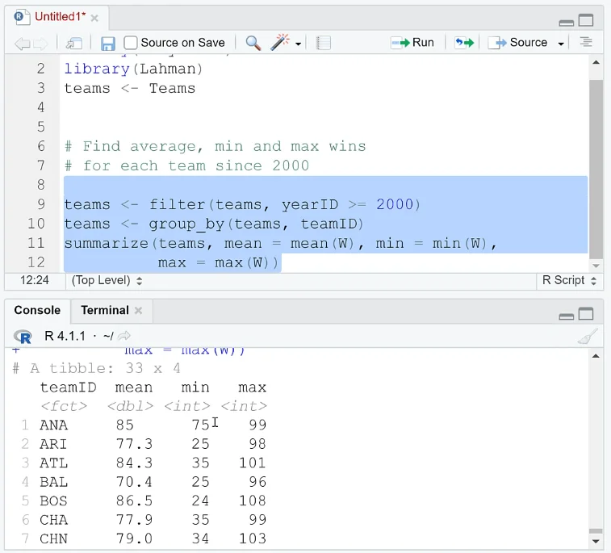Click the R 4.1.1 version label
The image size is (611, 553).
point(65,336)
